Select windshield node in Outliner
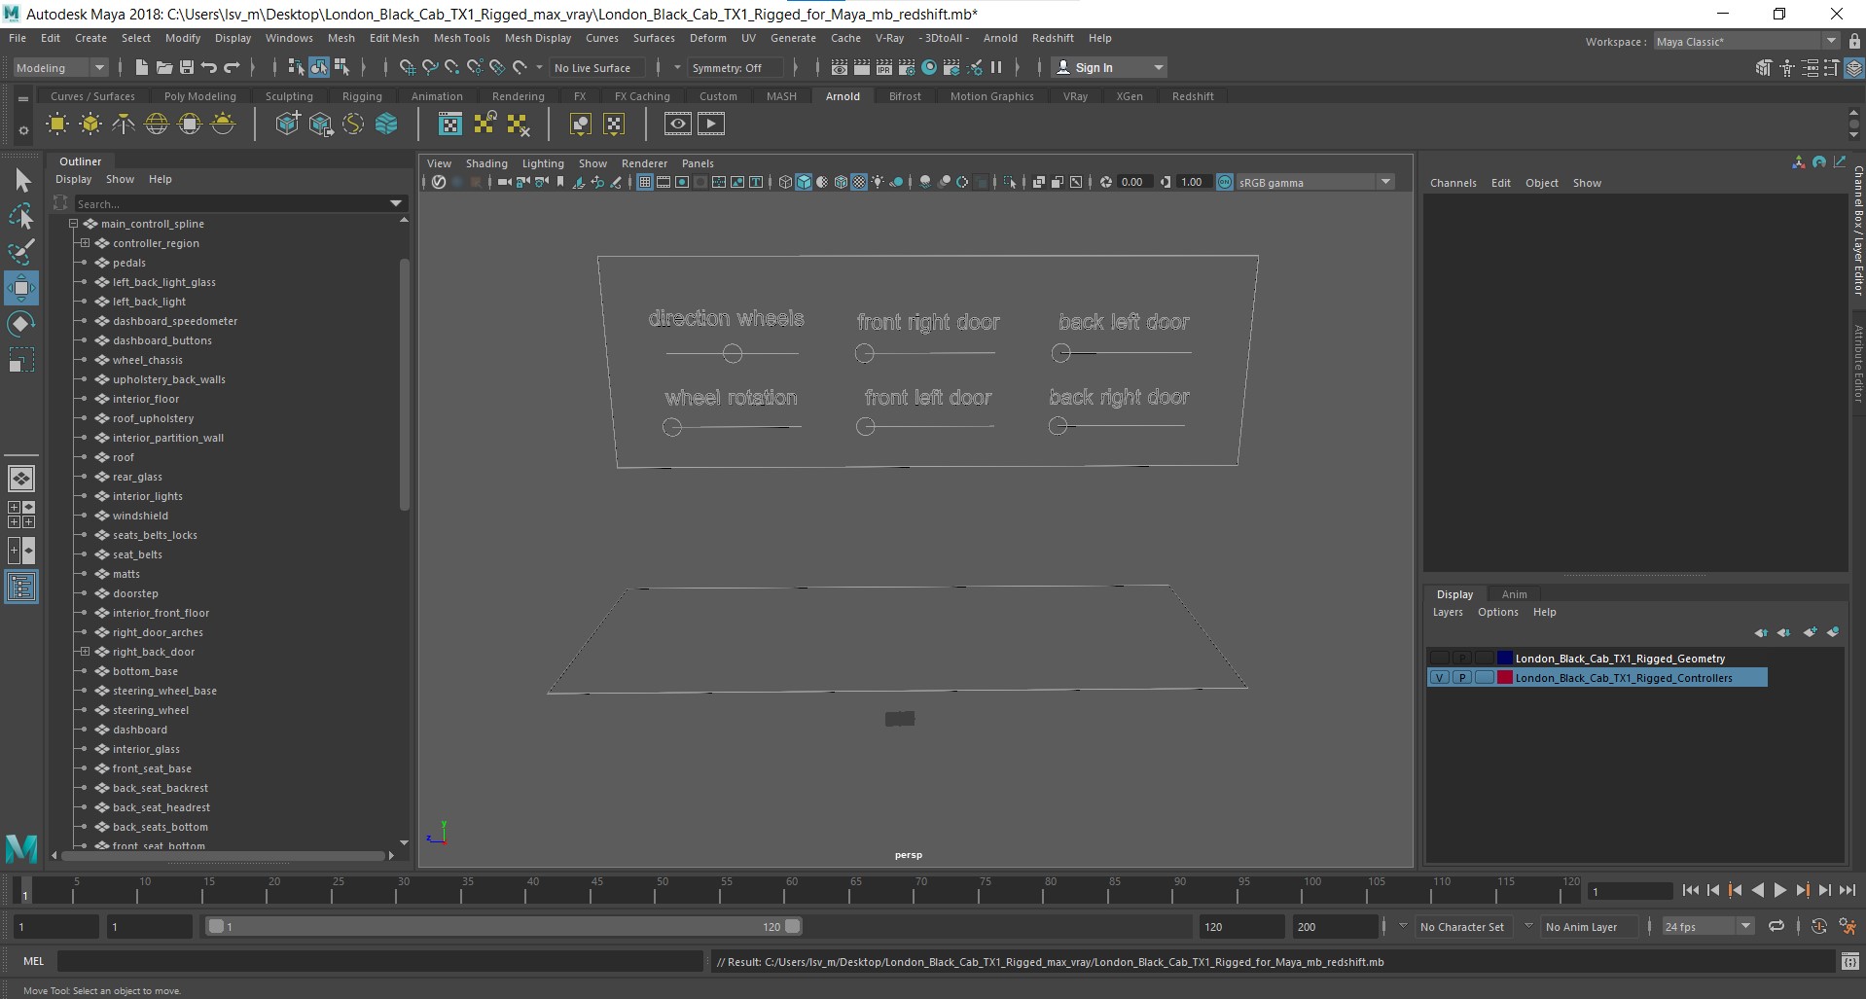Image resolution: width=1866 pixels, height=999 pixels. [140, 516]
